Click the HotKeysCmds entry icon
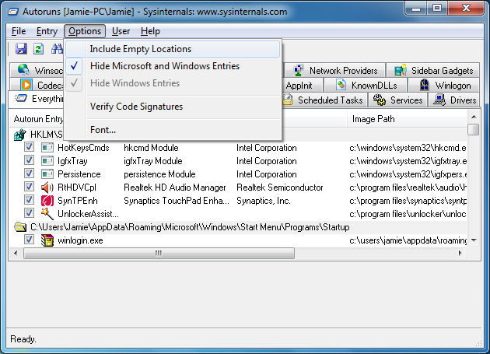This screenshot has height=354, width=490. tap(47, 148)
